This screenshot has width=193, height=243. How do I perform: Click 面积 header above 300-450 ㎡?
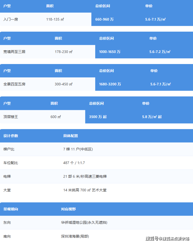(x=58, y=71)
